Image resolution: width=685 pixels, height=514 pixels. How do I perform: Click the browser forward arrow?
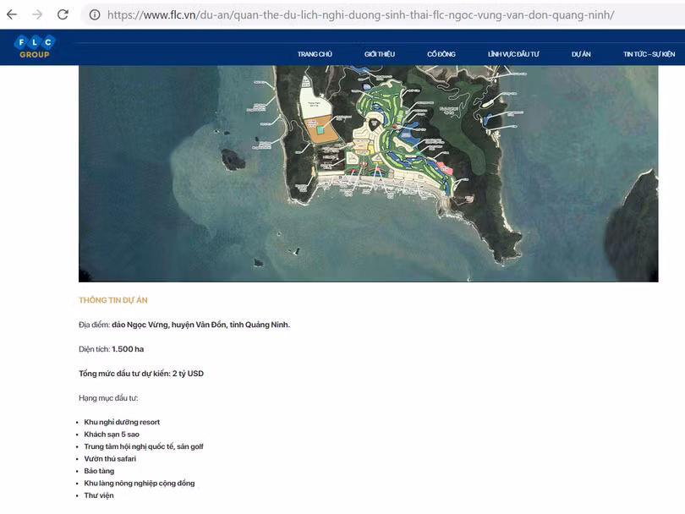[x=37, y=14]
